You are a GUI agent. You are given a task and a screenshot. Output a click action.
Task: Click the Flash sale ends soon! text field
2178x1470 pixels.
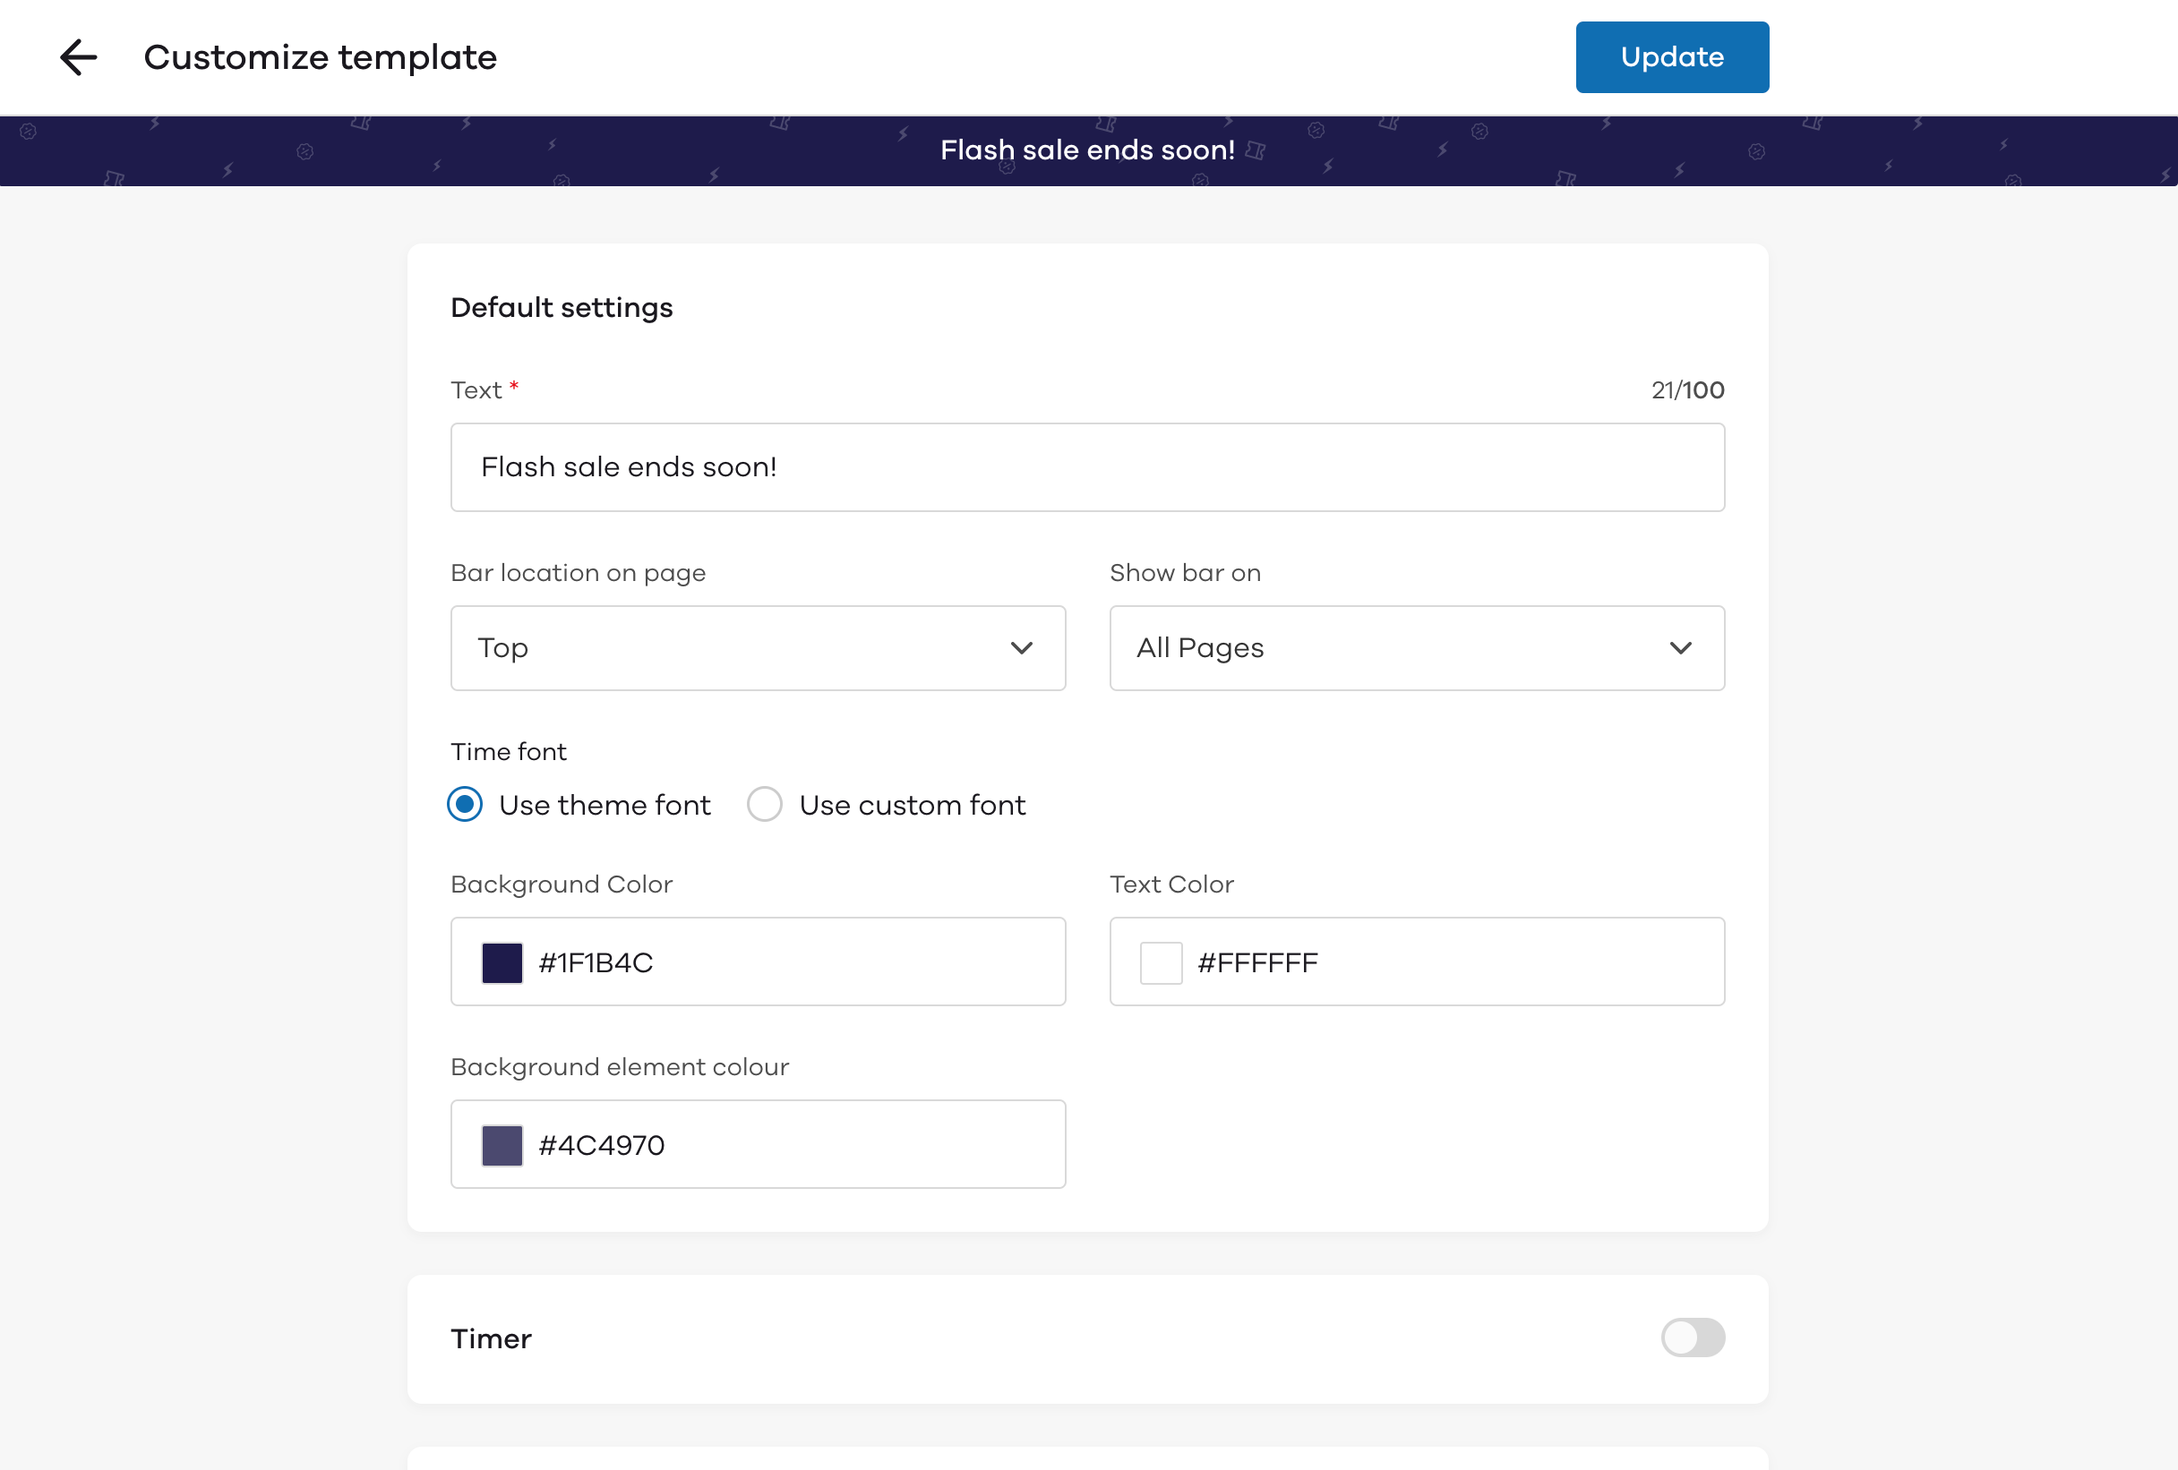pyautogui.click(x=1087, y=466)
